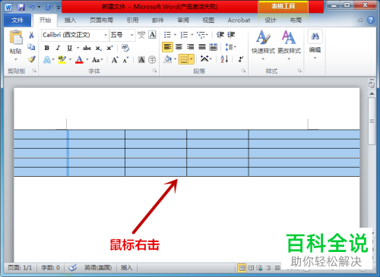The width and height of the screenshot is (380, 277).
Task: Toggle Show/Hide paragraph marks
Action: pyautogui.click(x=240, y=59)
